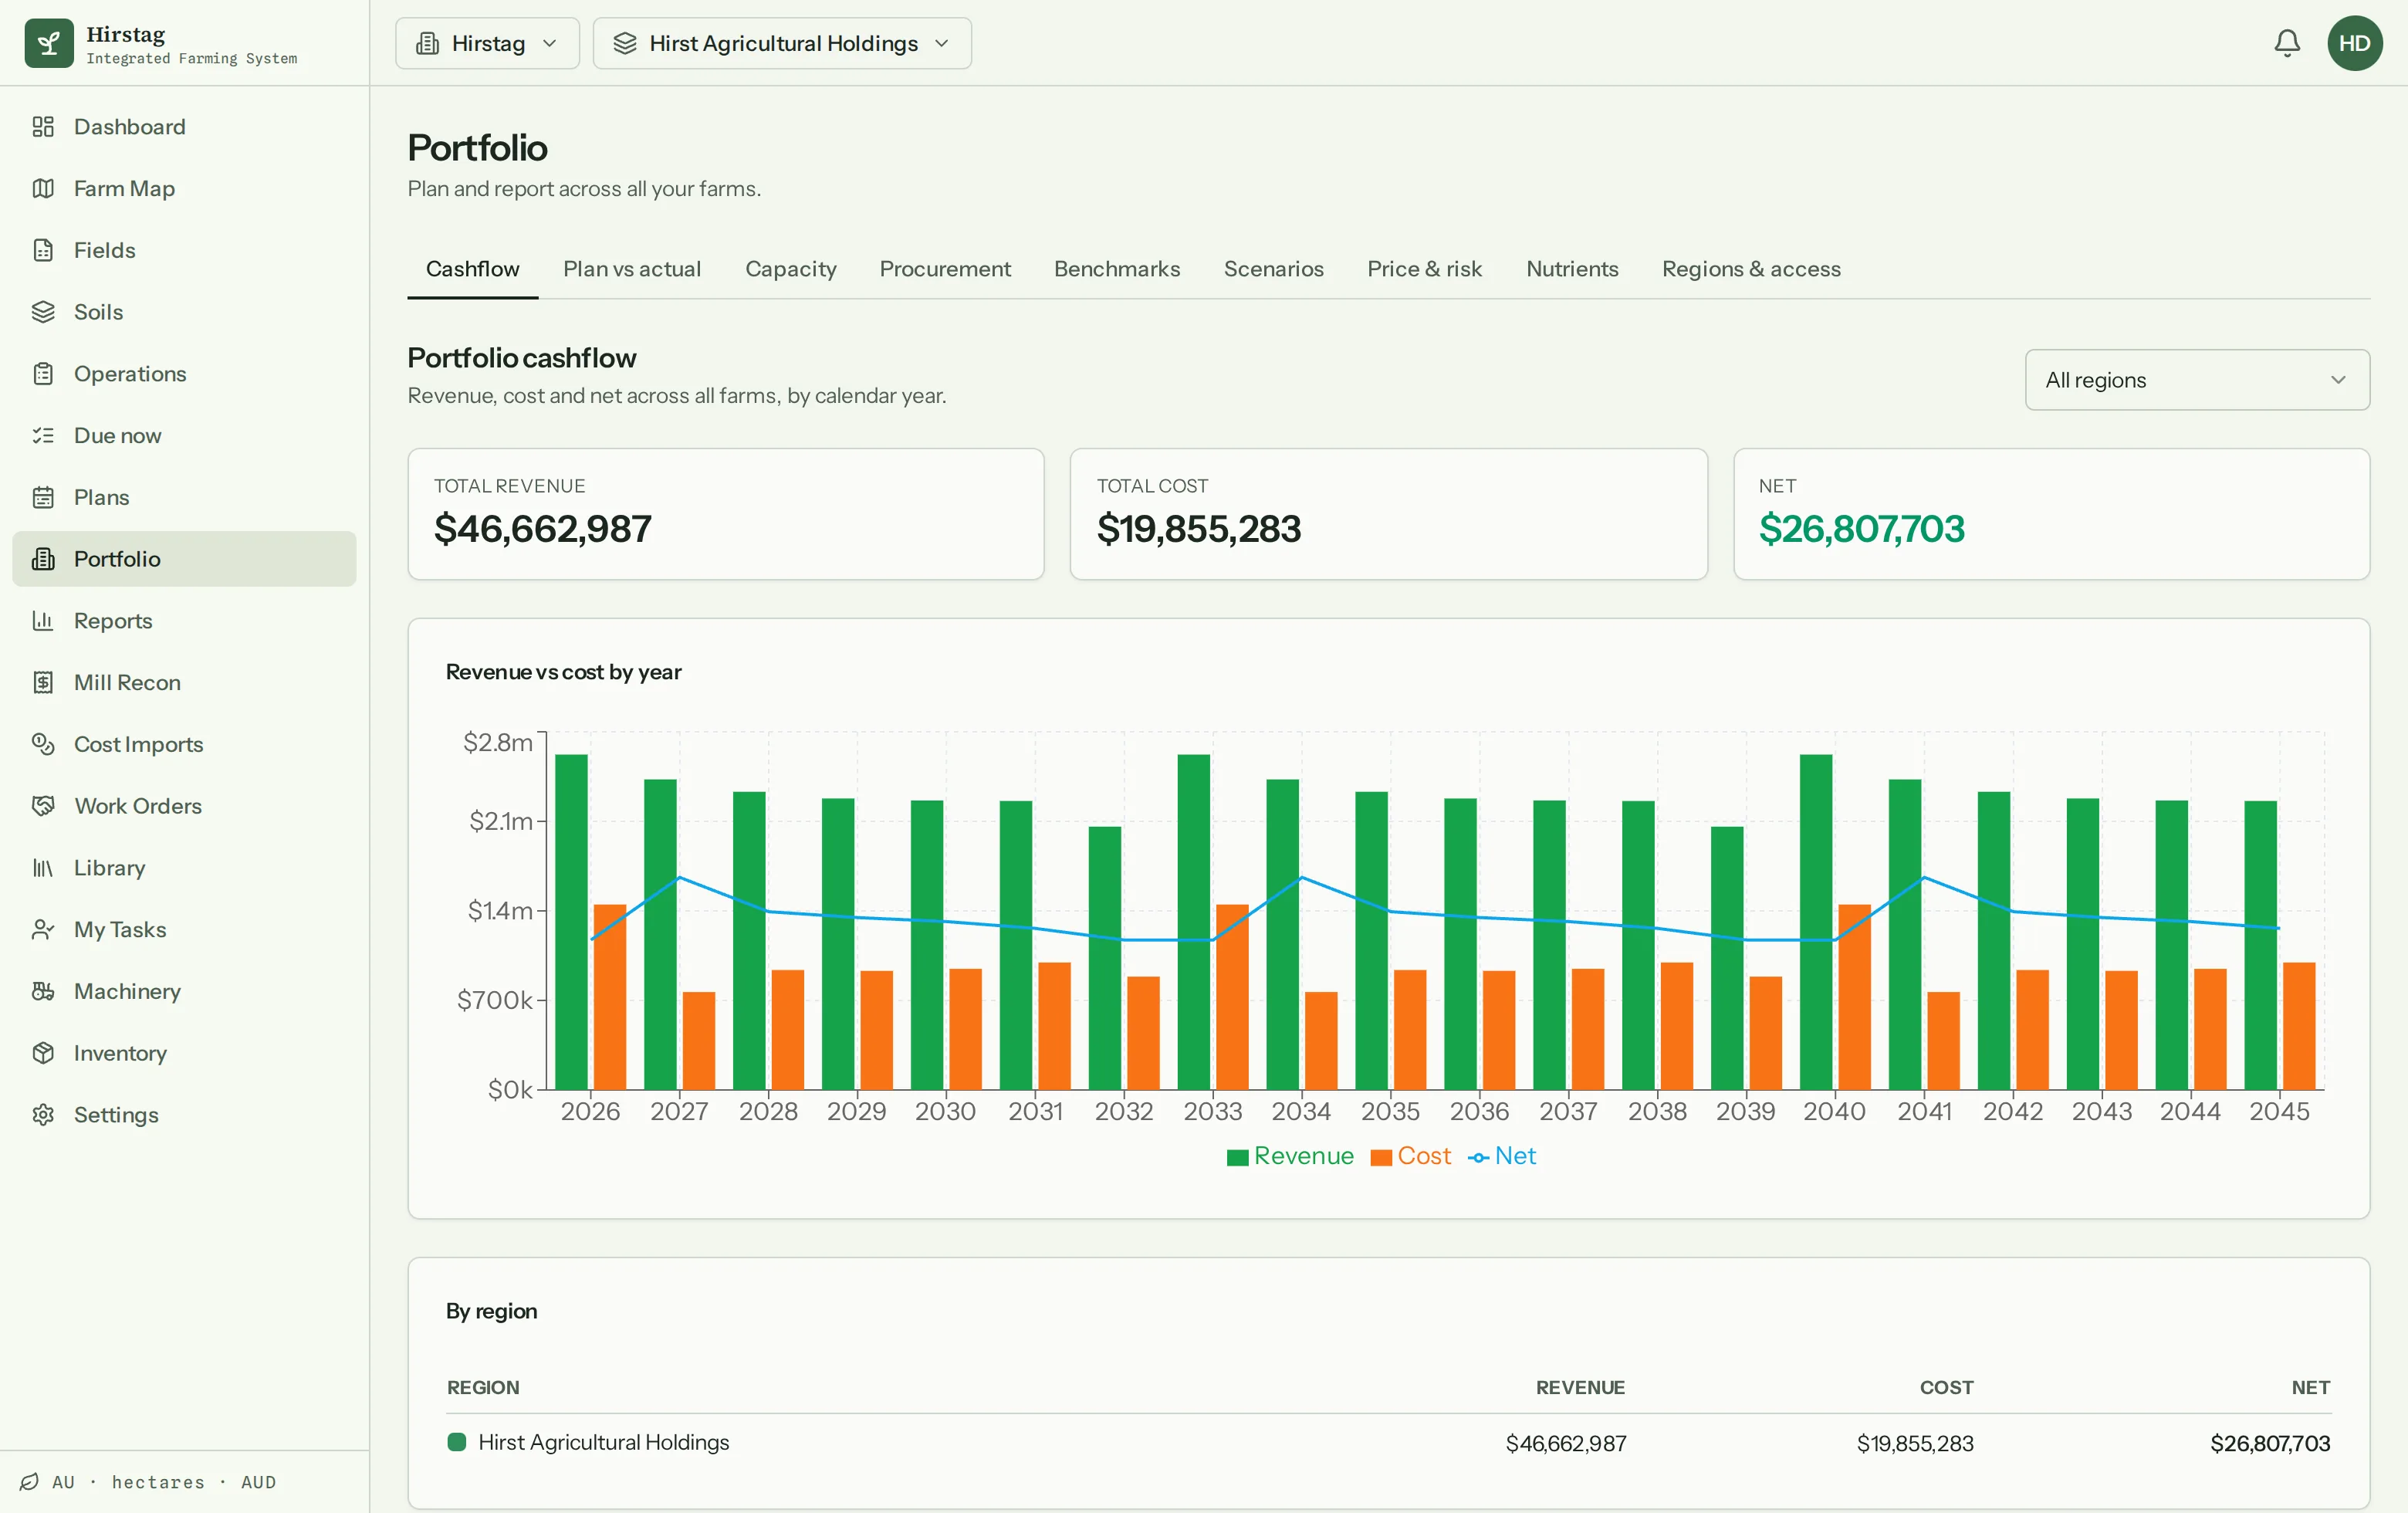Navigate to Cost Imports
The height and width of the screenshot is (1513, 2408).
pyautogui.click(x=184, y=744)
